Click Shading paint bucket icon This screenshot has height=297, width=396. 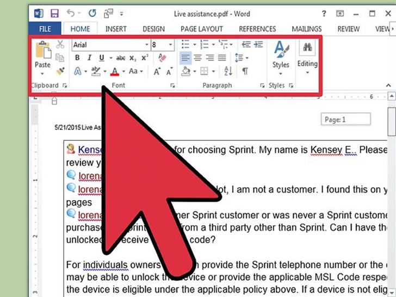(x=186, y=71)
